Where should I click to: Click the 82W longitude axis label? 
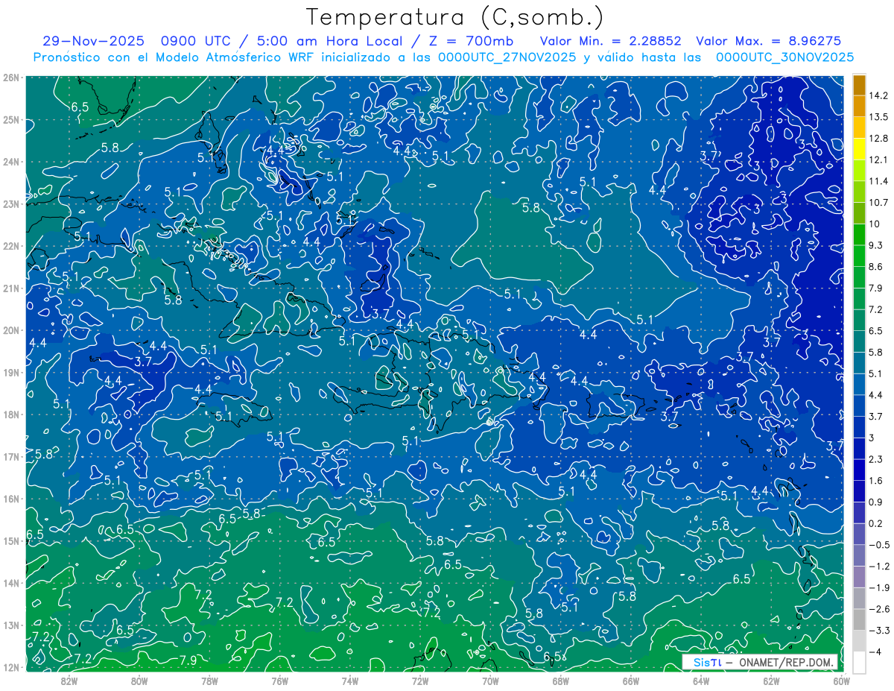tap(69, 681)
